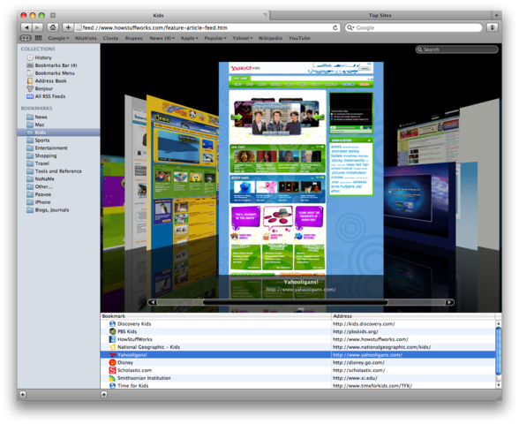
Task: Select the Disney bookmark row
Action: point(298,362)
